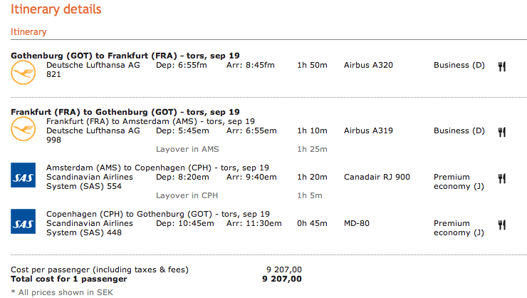Click the SAS logo for flight 448
527x298 pixels.
point(23,221)
